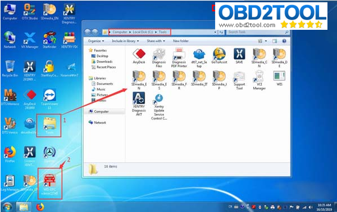Open the Organize menu dropdown
The width and height of the screenshot is (337, 212).
96,41
